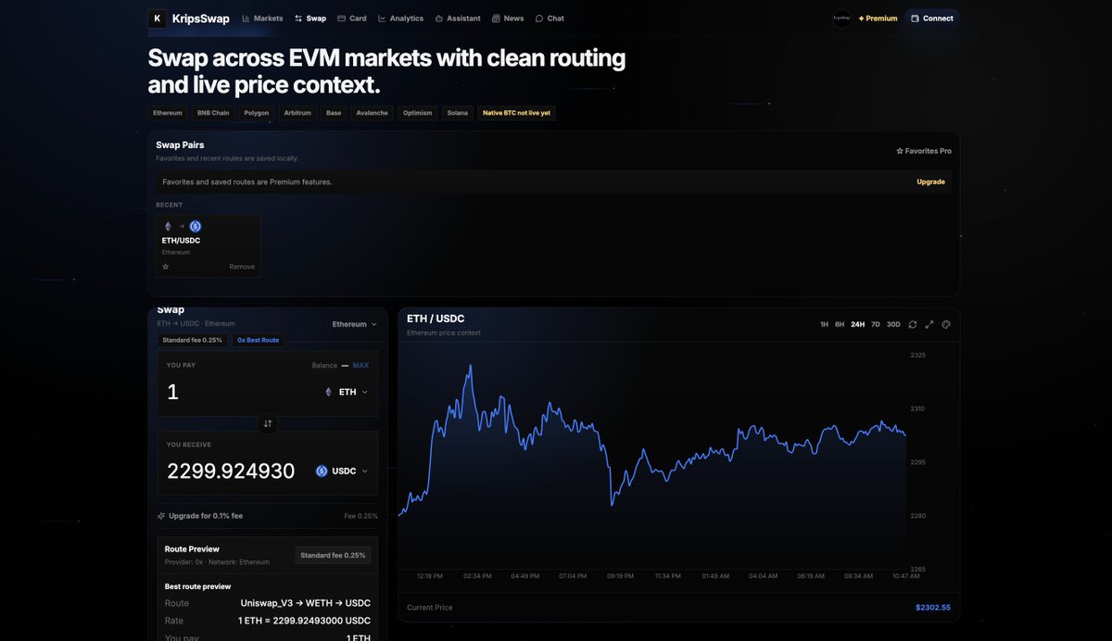
Task: Click the ETH / USDC chart title
Action: pos(436,319)
